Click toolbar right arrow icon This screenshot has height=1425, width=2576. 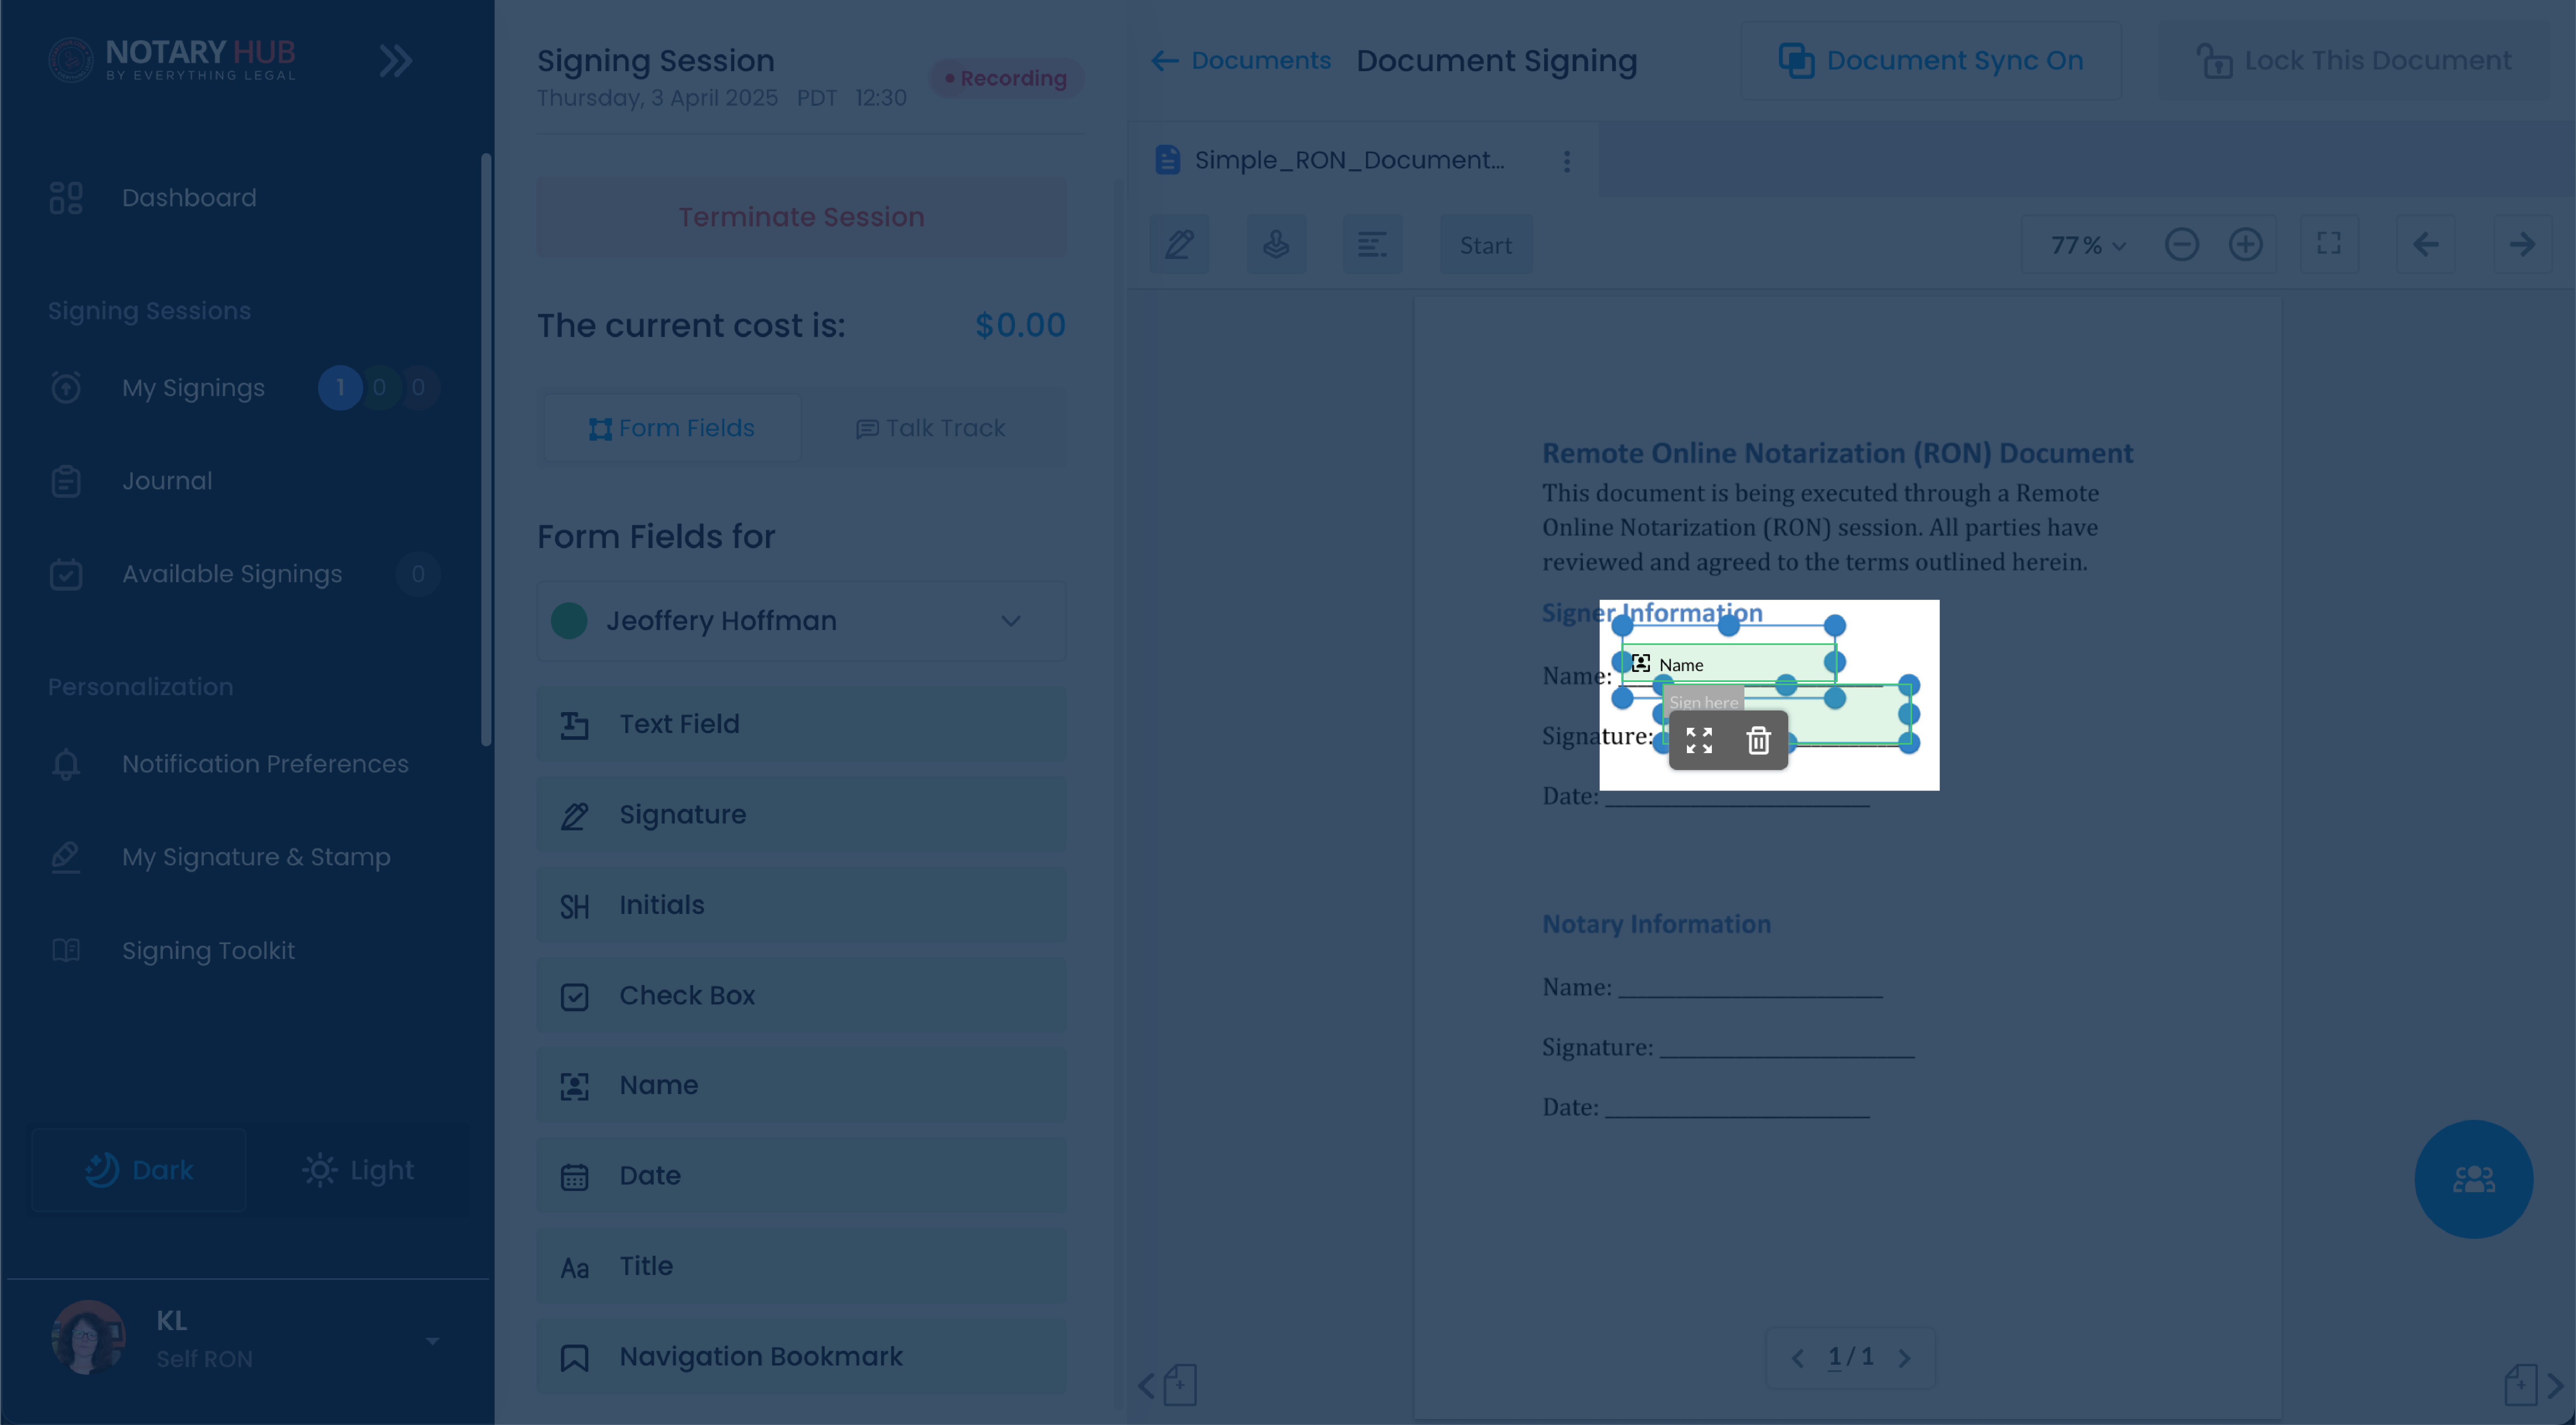tap(2522, 244)
